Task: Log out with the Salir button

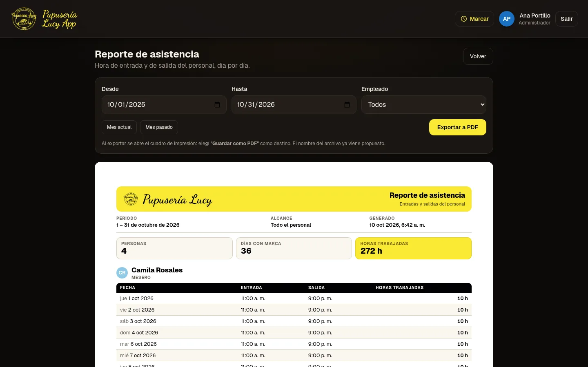Action: click(x=566, y=19)
